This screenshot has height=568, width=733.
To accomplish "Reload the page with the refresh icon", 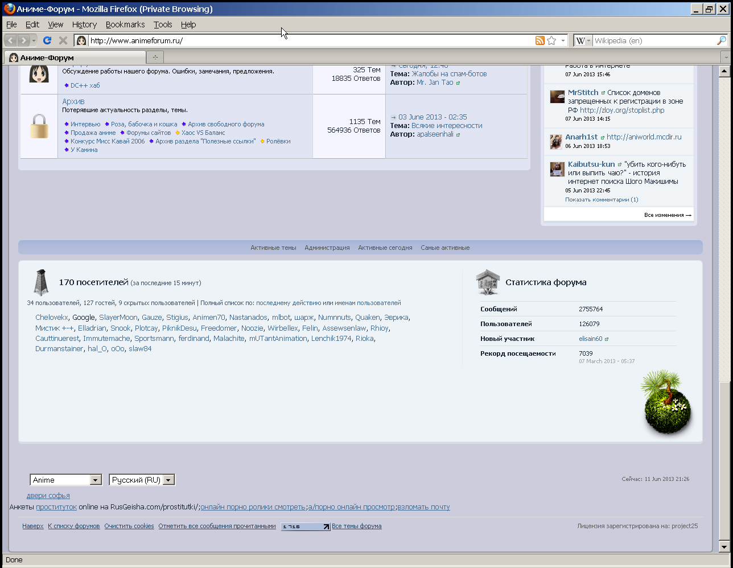I will (x=47, y=40).
